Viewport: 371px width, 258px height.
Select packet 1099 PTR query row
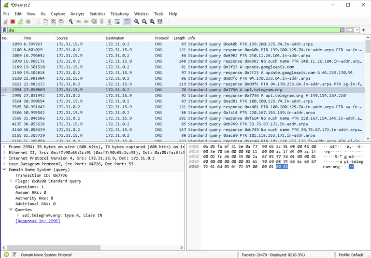pyautogui.click(x=183, y=44)
